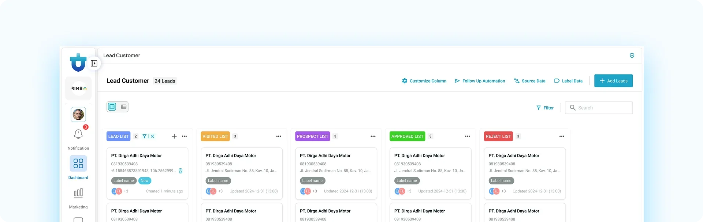Click the Add Leads button

click(613, 81)
